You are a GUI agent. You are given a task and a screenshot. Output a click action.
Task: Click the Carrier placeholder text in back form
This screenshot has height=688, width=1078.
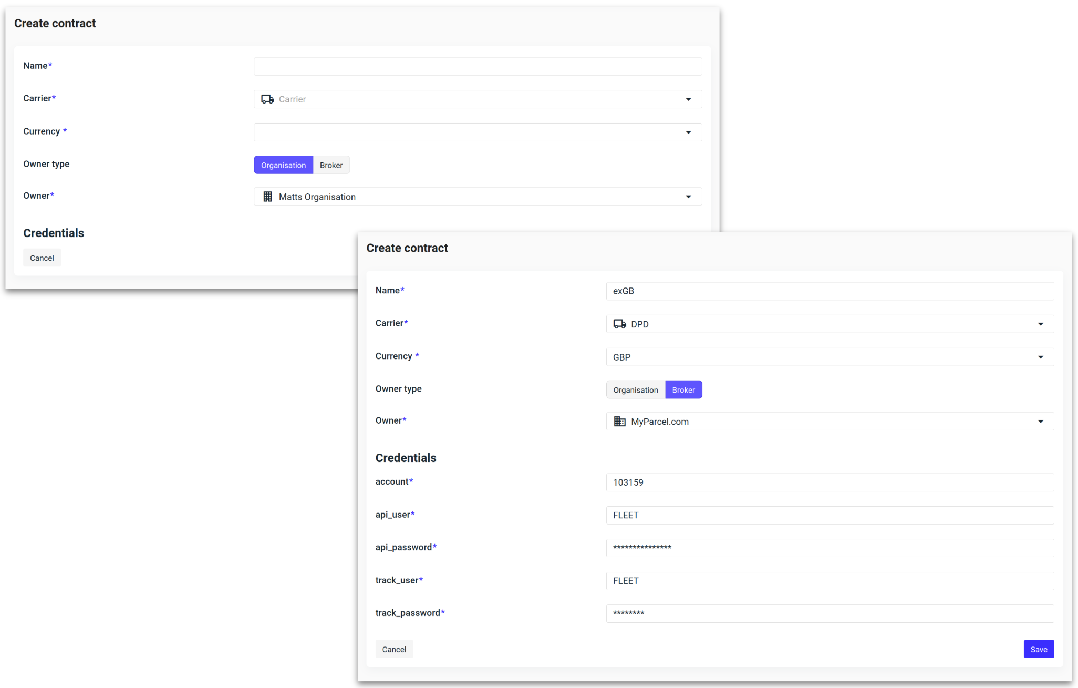pos(292,99)
